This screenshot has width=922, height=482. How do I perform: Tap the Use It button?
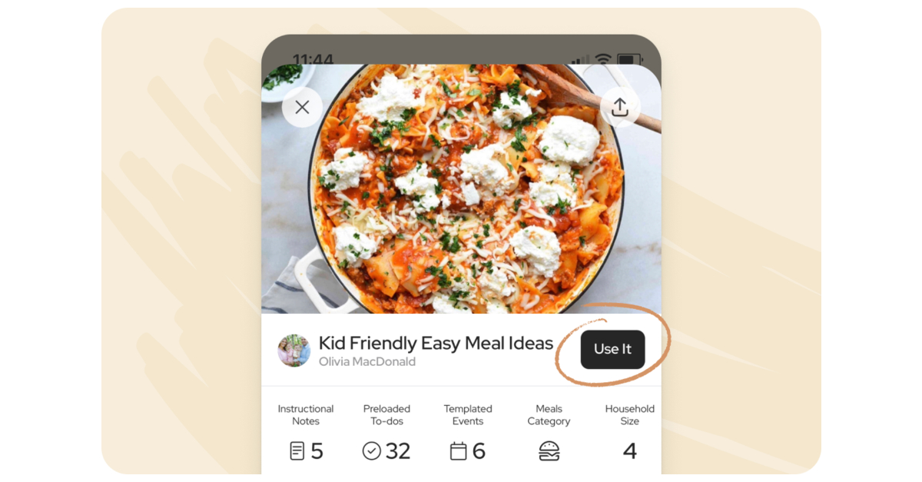point(612,349)
